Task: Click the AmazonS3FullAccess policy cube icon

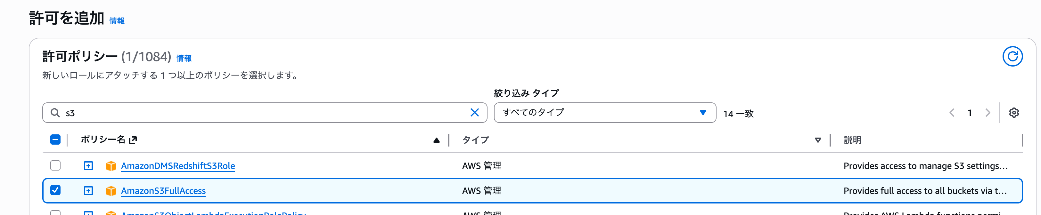Action: 111,191
